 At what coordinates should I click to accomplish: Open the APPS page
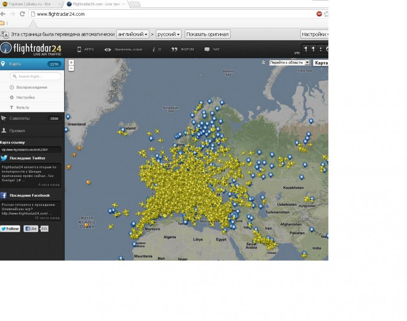[85, 49]
